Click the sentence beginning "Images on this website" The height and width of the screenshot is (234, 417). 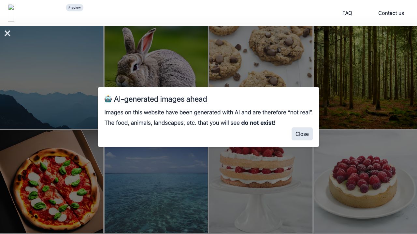point(208,112)
